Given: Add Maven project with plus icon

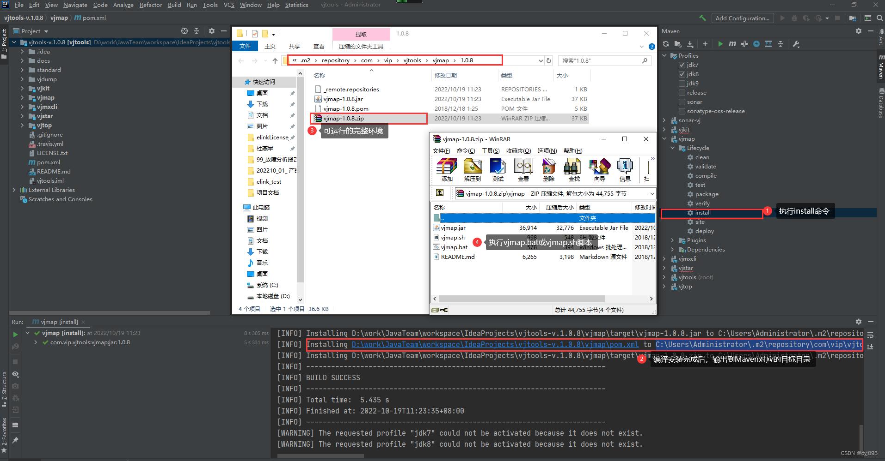Looking at the screenshot, I should [705, 44].
